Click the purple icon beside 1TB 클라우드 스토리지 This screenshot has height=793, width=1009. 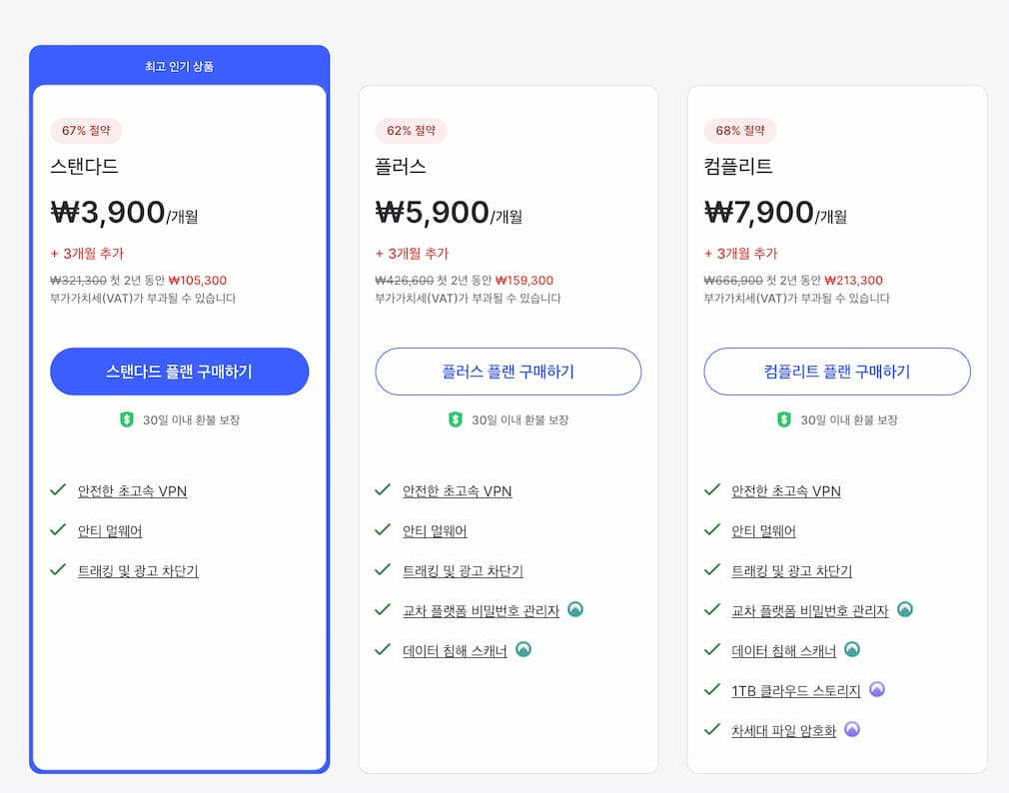tap(876, 689)
